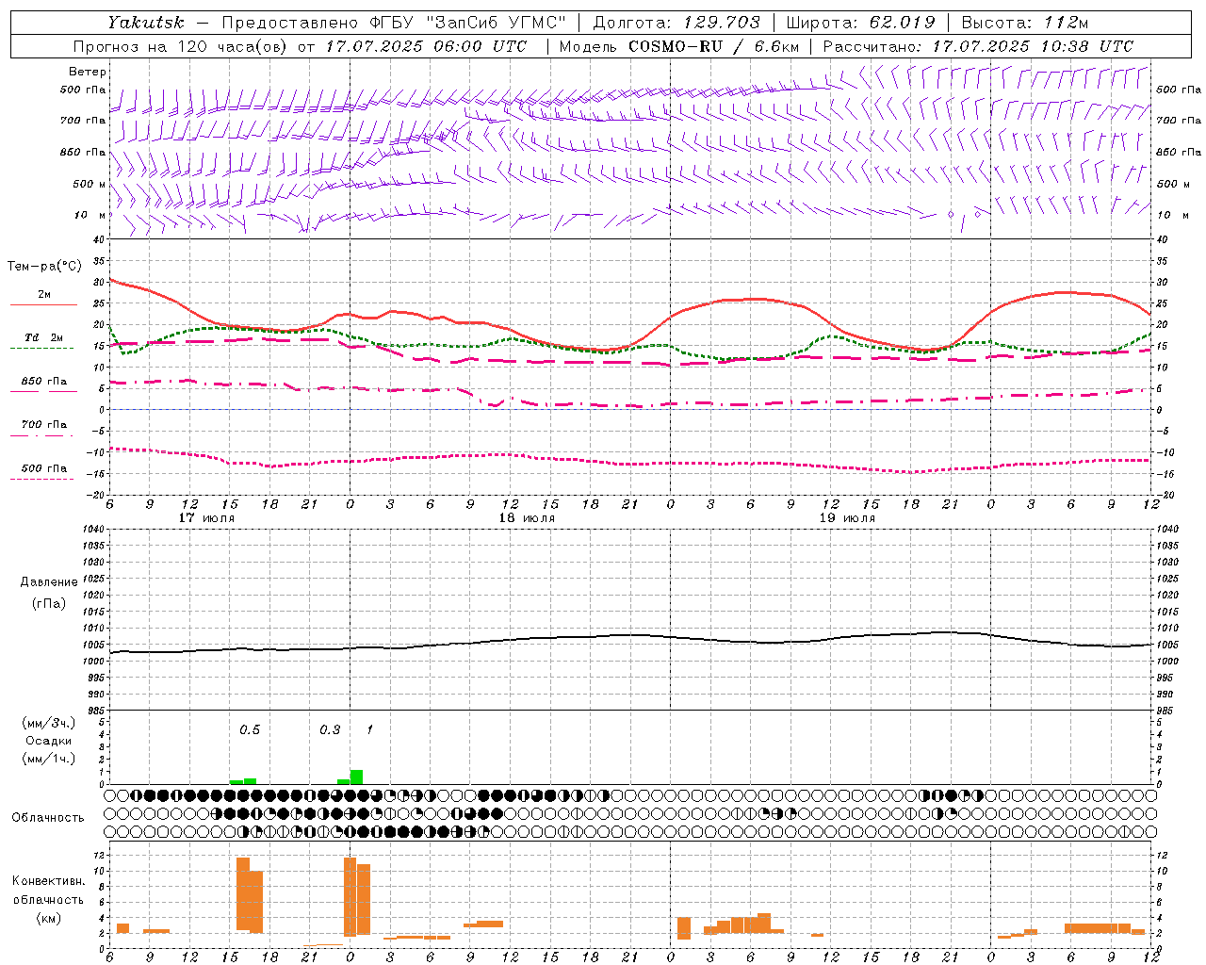This screenshot has height=965, width=1206.
Task: Click the Yakutsk station title
Action: point(146,23)
